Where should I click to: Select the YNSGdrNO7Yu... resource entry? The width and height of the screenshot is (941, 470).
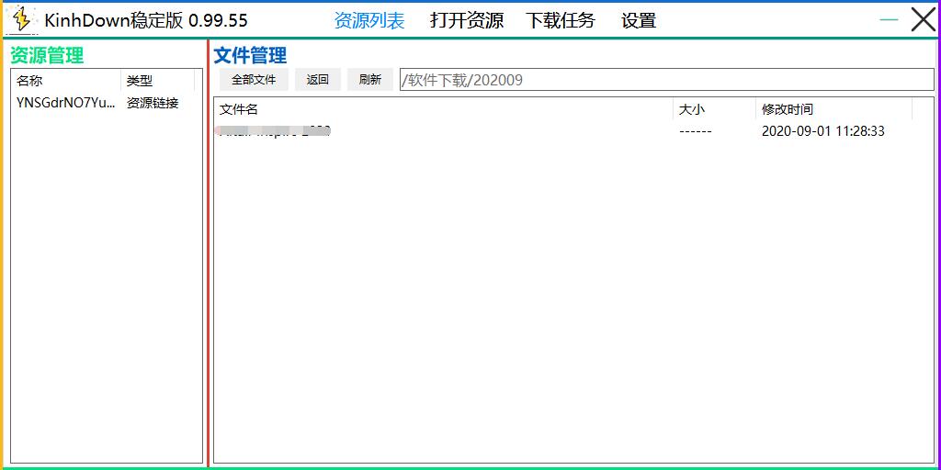click(x=66, y=104)
